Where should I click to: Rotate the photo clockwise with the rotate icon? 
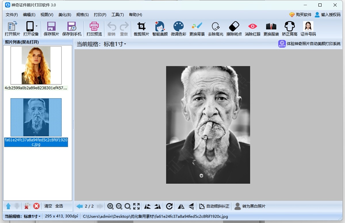coord(169,206)
